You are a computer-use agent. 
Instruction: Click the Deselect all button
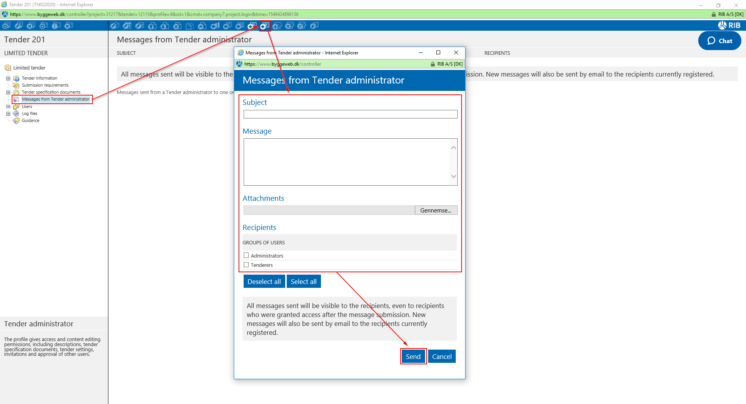[x=264, y=282]
